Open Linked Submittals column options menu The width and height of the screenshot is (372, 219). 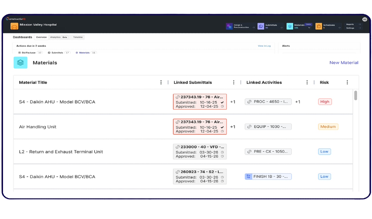(234, 82)
